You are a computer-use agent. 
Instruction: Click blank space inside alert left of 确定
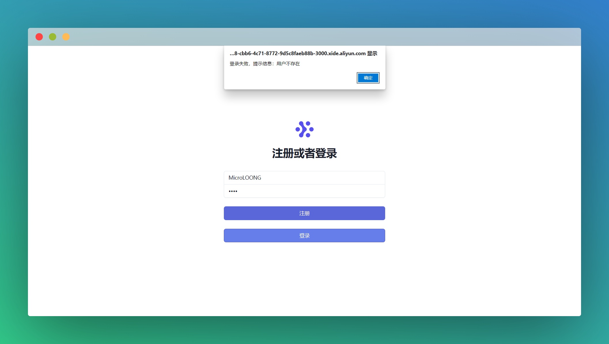(x=288, y=78)
